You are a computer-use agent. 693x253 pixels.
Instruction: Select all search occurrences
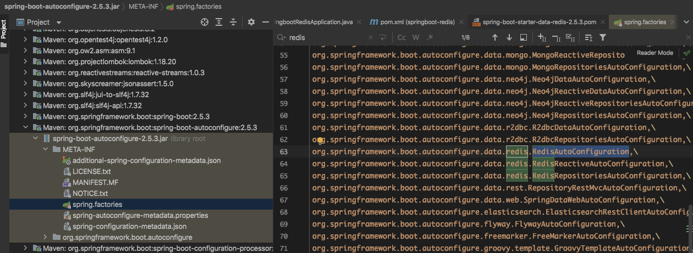pyautogui.click(x=570, y=37)
